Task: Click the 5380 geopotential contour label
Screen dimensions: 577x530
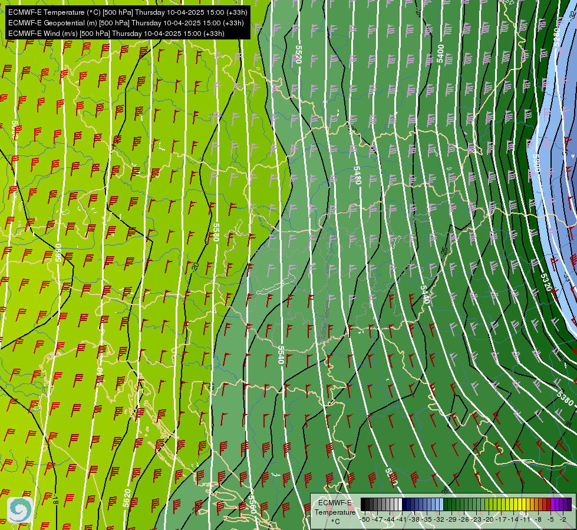Action: [565, 398]
